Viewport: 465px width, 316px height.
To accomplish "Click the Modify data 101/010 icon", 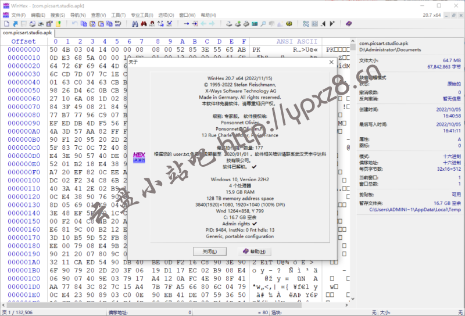I will pyautogui.click(x=118, y=24).
